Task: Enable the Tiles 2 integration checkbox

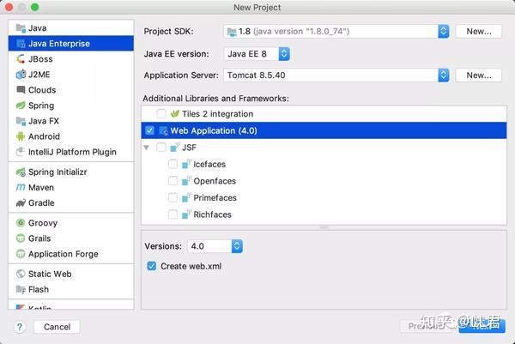Action: coord(161,114)
